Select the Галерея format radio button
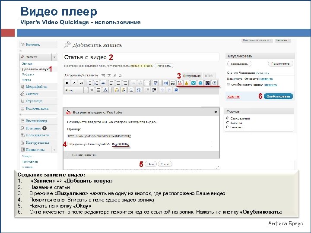 228,127
